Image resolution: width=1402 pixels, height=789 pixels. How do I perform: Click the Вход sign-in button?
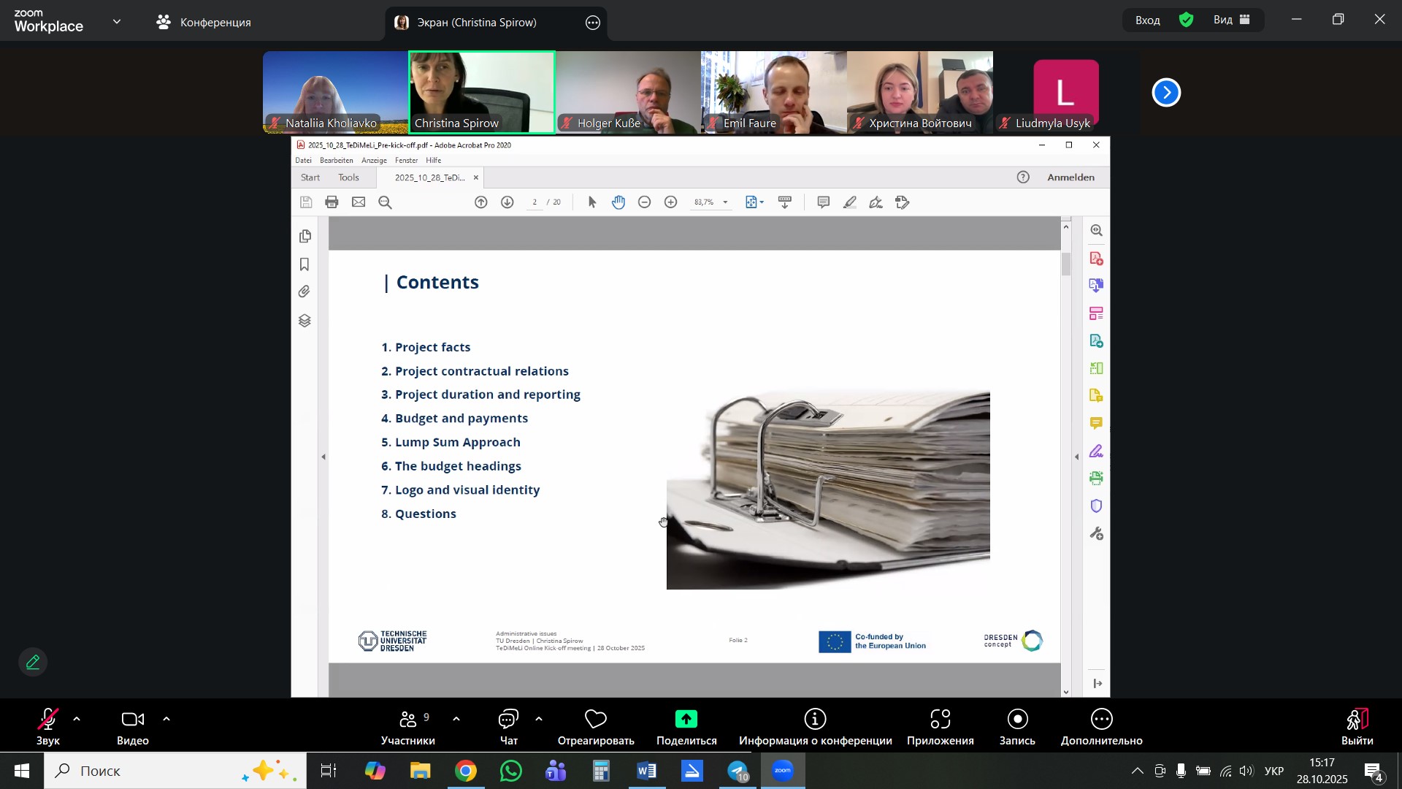(1147, 20)
